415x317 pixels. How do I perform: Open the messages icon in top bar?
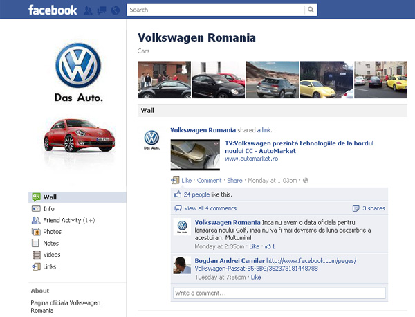[x=101, y=10]
